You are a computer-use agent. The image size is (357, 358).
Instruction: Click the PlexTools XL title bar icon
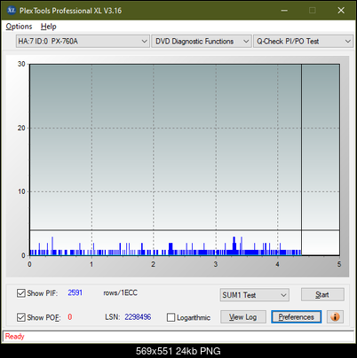point(12,11)
